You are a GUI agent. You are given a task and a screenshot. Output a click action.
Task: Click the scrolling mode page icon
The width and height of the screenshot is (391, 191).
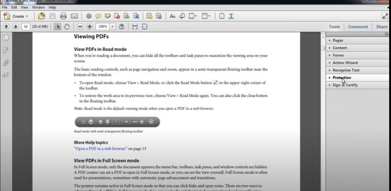(x=135, y=27)
